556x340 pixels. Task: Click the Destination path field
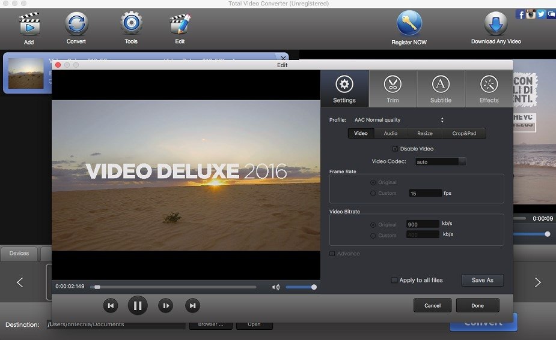(x=116, y=324)
